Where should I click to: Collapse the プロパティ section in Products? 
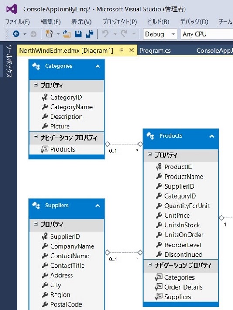pyautogui.click(x=150, y=155)
